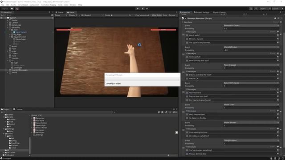Open the 16:9 Aspect dropdown

(92, 15)
